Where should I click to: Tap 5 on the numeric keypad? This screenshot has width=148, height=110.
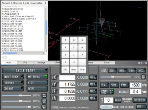coord(74,47)
